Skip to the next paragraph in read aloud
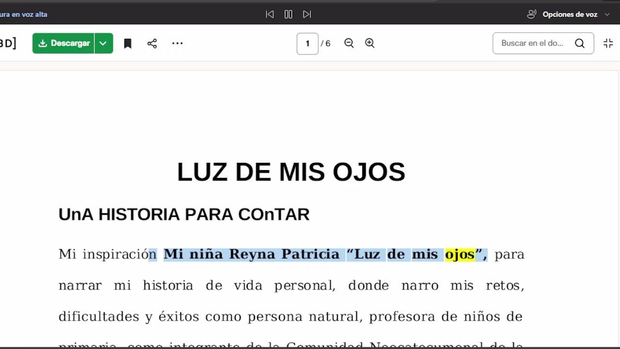This screenshot has height=349, width=620. pyautogui.click(x=307, y=15)
